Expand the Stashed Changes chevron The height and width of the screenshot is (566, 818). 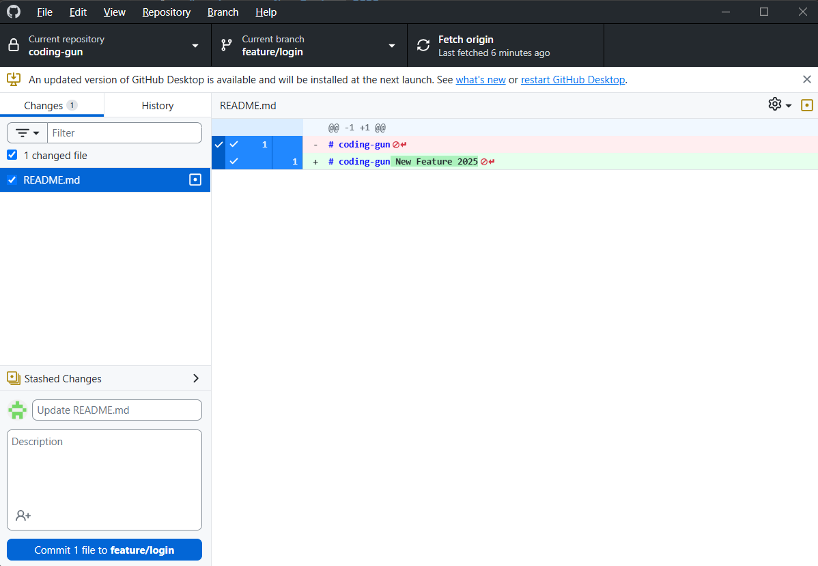[x=196, y=378]
